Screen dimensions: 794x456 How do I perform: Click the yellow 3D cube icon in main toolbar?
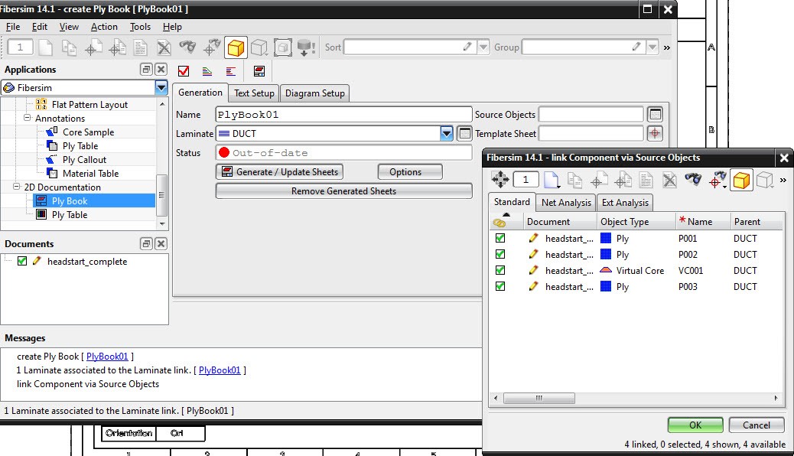point(236,47)
